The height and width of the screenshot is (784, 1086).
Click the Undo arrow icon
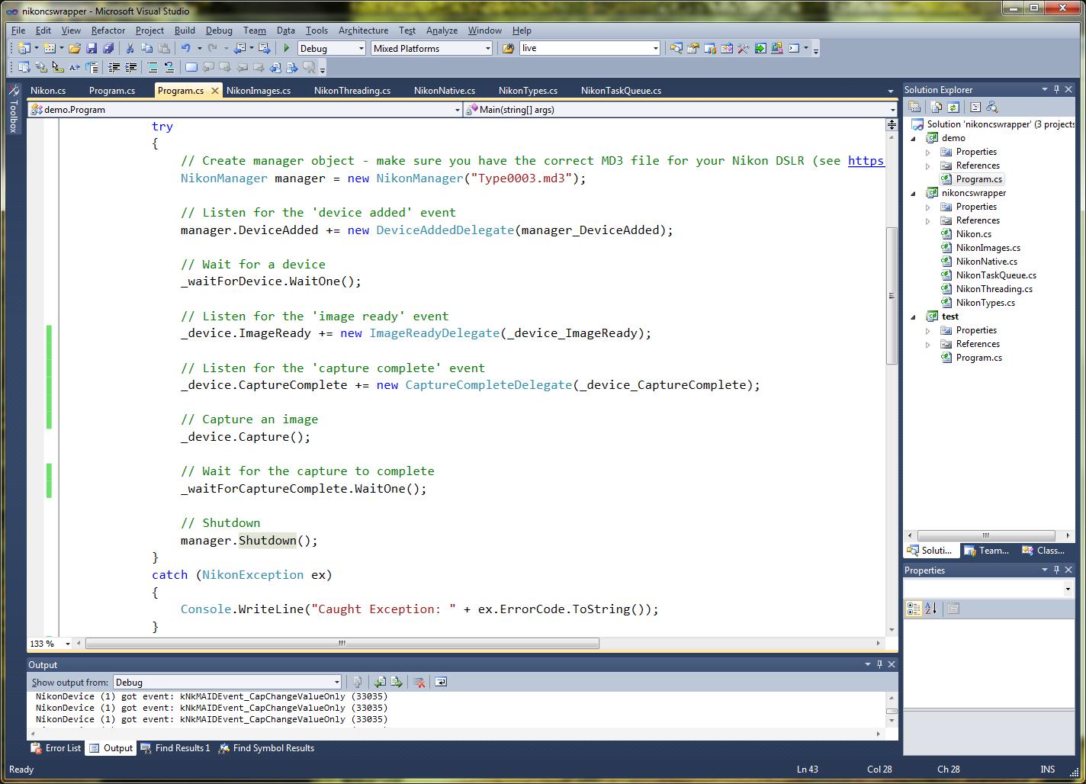pos(185,48)
